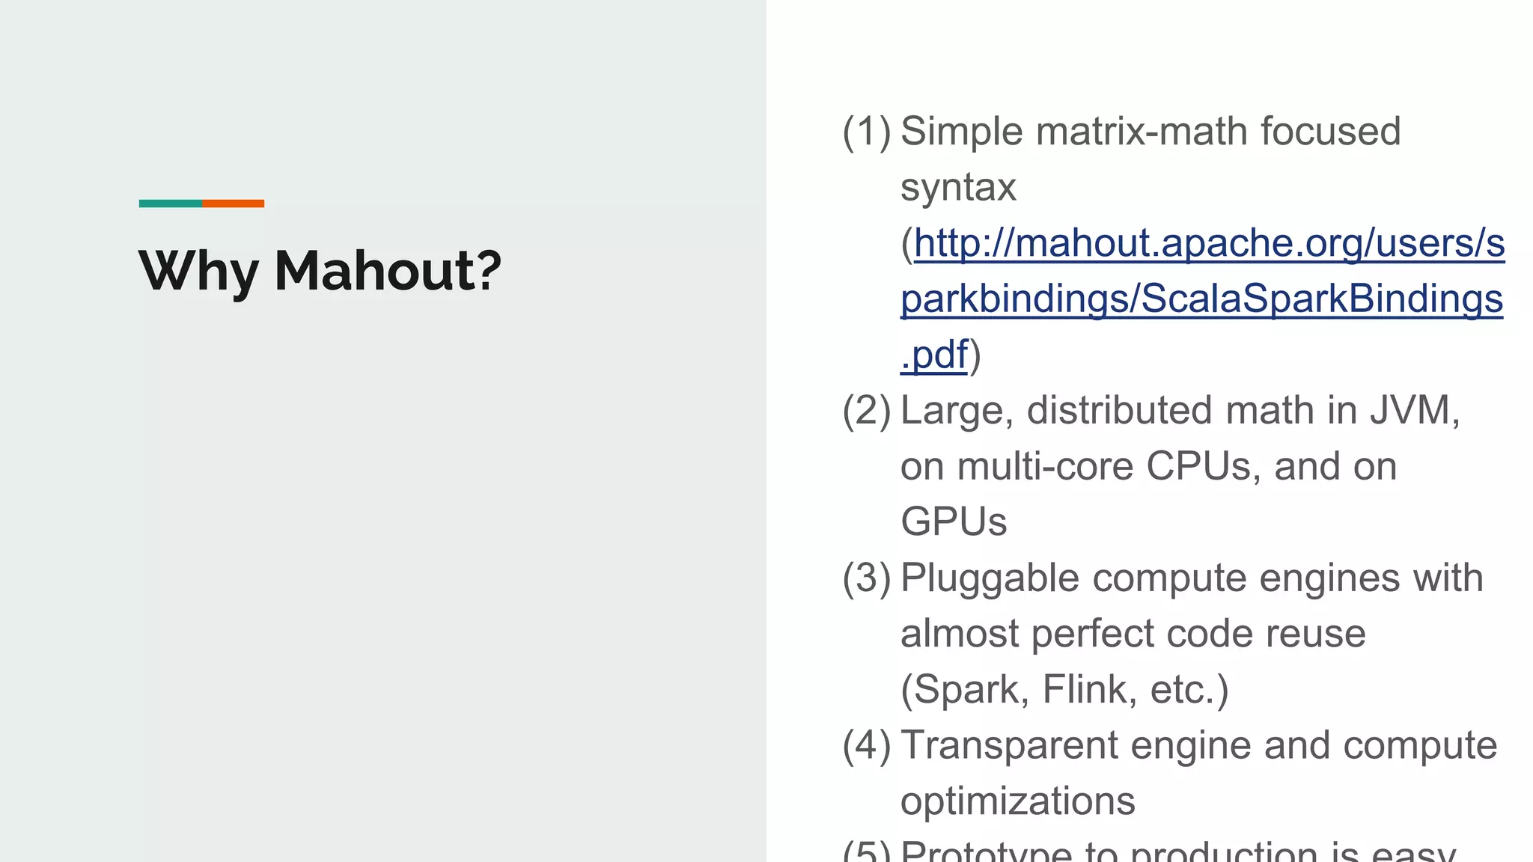Click the teal accent bar segment
Viewport: 1533px width, 862px height.
(x=171, y=204)
